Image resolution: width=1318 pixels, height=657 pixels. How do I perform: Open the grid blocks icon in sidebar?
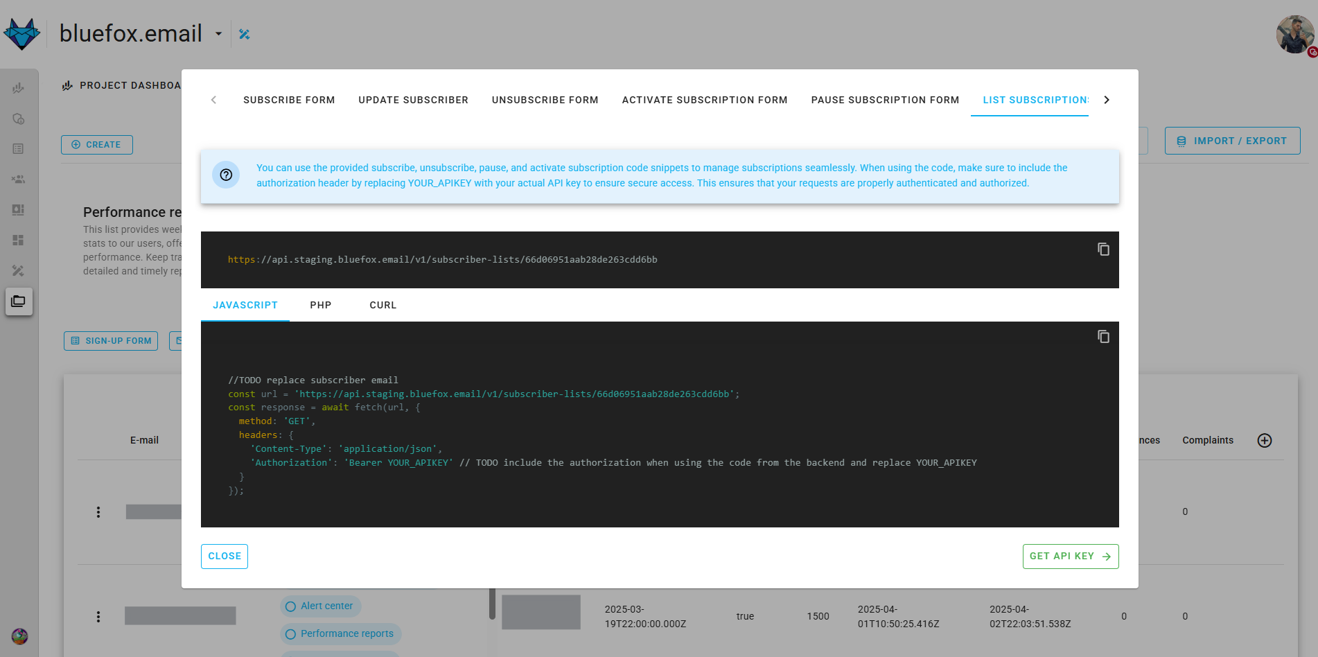click(18, 240)
